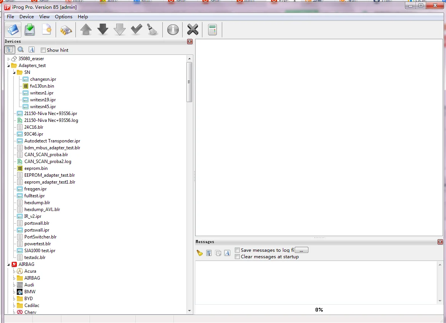Viewport: 446px width, 323px height.
Task: Select CAN_SCAN_proba.blr
Action: tap(46, 154)
